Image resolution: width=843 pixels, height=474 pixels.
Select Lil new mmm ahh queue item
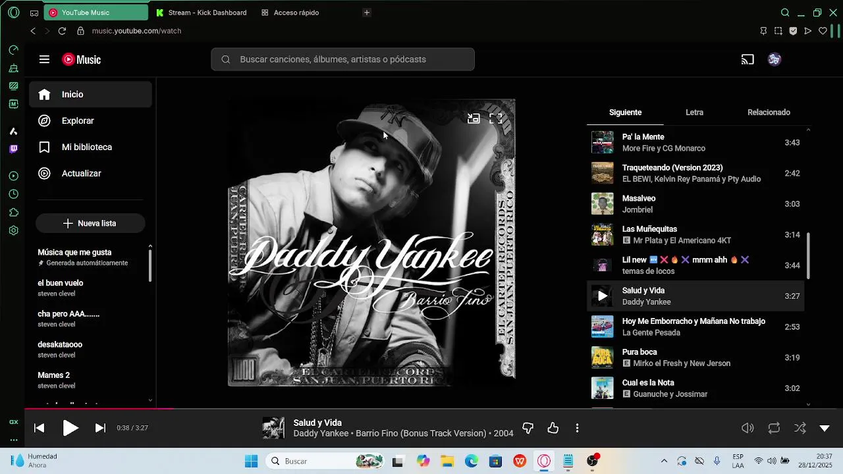695,265
